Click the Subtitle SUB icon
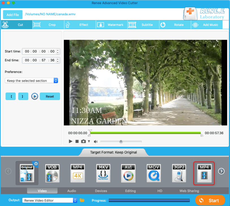The image size is (230, 206). point(132,25)
